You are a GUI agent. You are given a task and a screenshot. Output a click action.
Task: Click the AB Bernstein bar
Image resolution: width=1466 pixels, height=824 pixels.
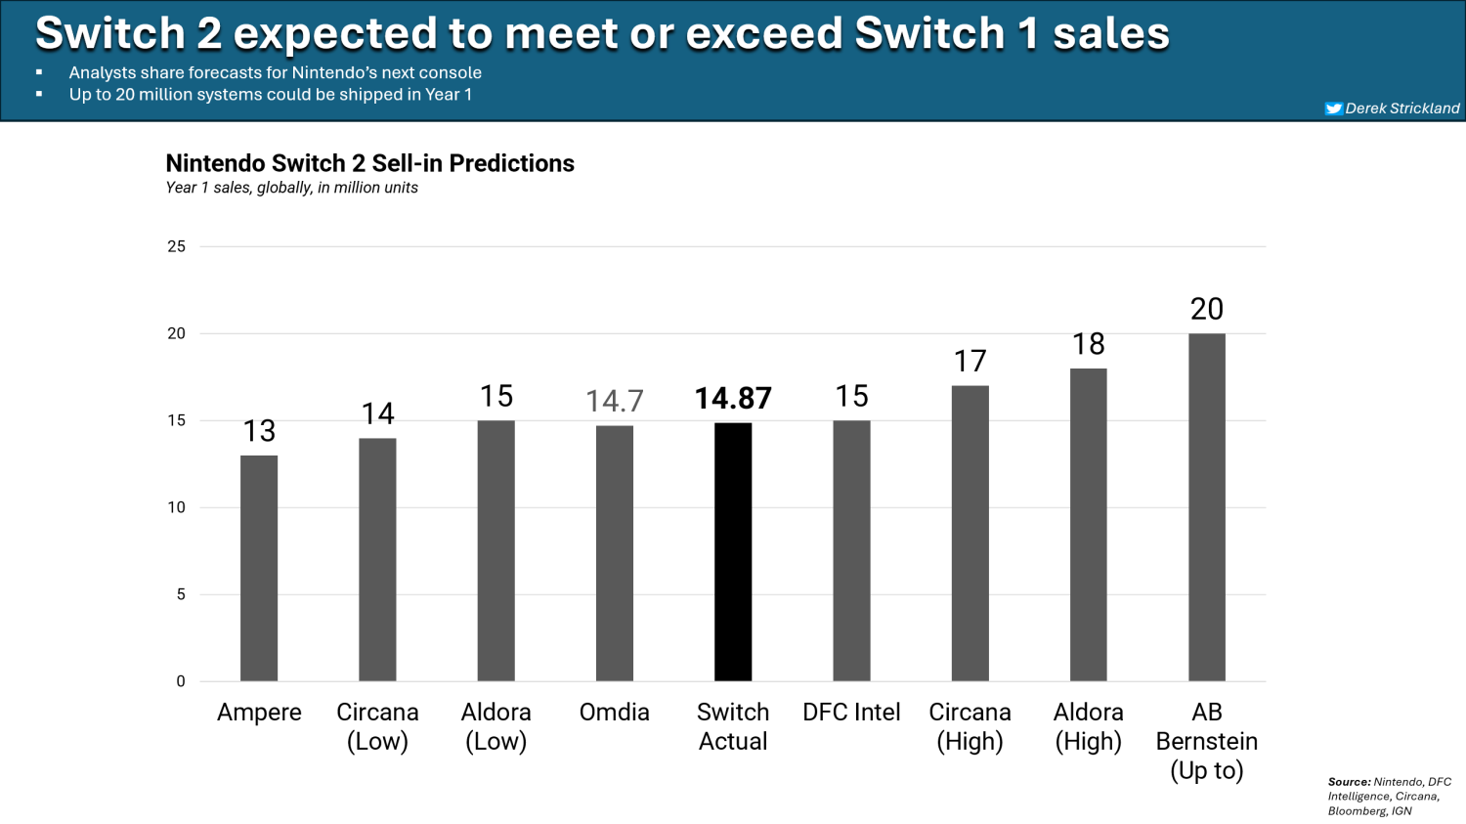click(1206, 507)
